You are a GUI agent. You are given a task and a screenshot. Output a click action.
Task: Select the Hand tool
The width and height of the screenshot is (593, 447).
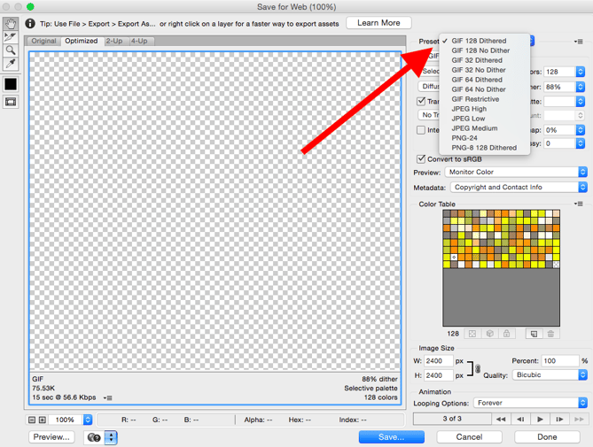tap(11, 23)
